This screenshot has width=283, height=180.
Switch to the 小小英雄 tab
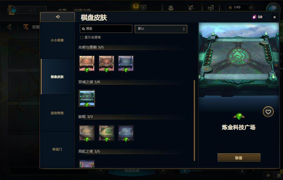[x=57, y=40]
